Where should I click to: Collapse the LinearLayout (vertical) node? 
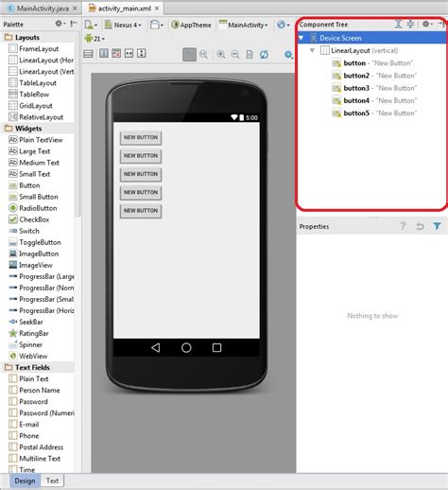[x=312, y=50]
